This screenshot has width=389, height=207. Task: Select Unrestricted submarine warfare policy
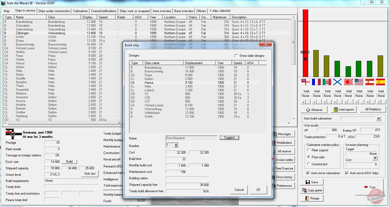coord(309,164)
